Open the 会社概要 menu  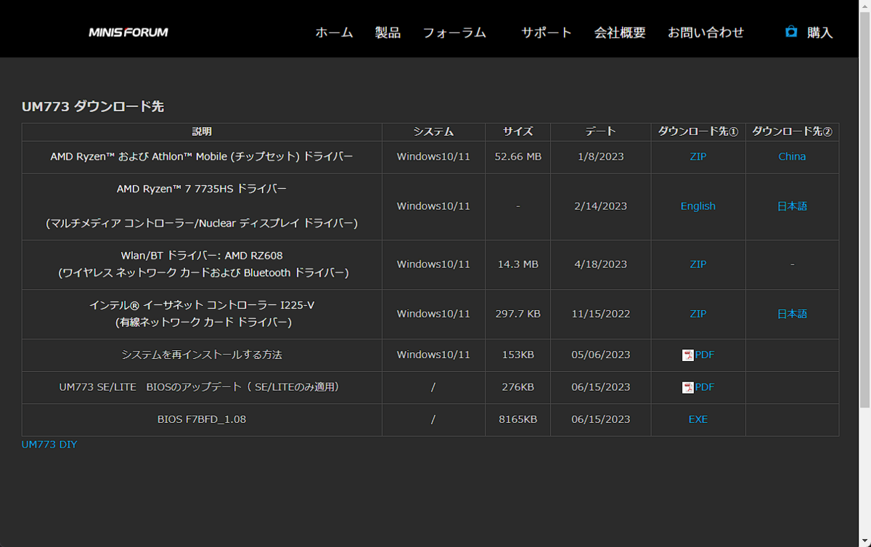pyautogui.click(x=620, y=33)
